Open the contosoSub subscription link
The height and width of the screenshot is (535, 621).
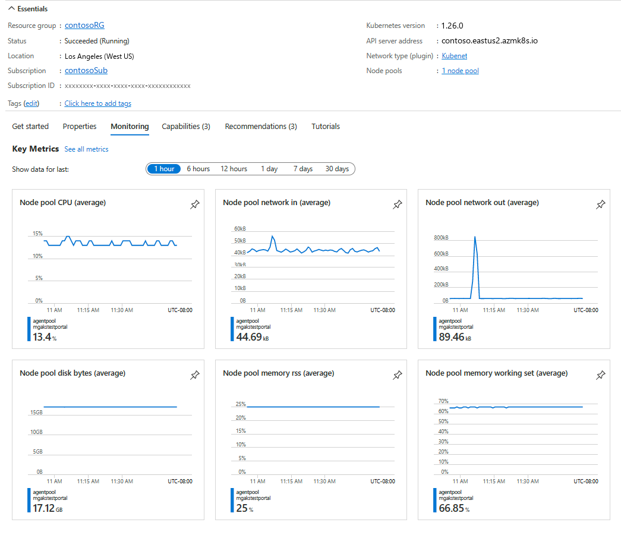click(86, 70)
